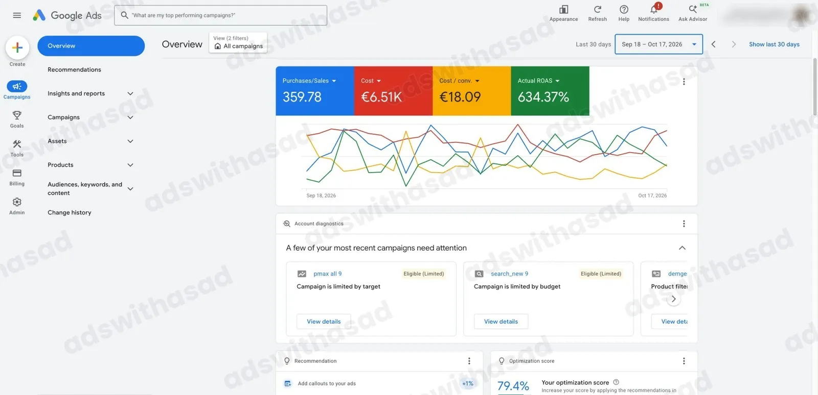Open Cost / conv. metric dropdown
This screenshot has width=818, height=395.
tap(460, 81)
